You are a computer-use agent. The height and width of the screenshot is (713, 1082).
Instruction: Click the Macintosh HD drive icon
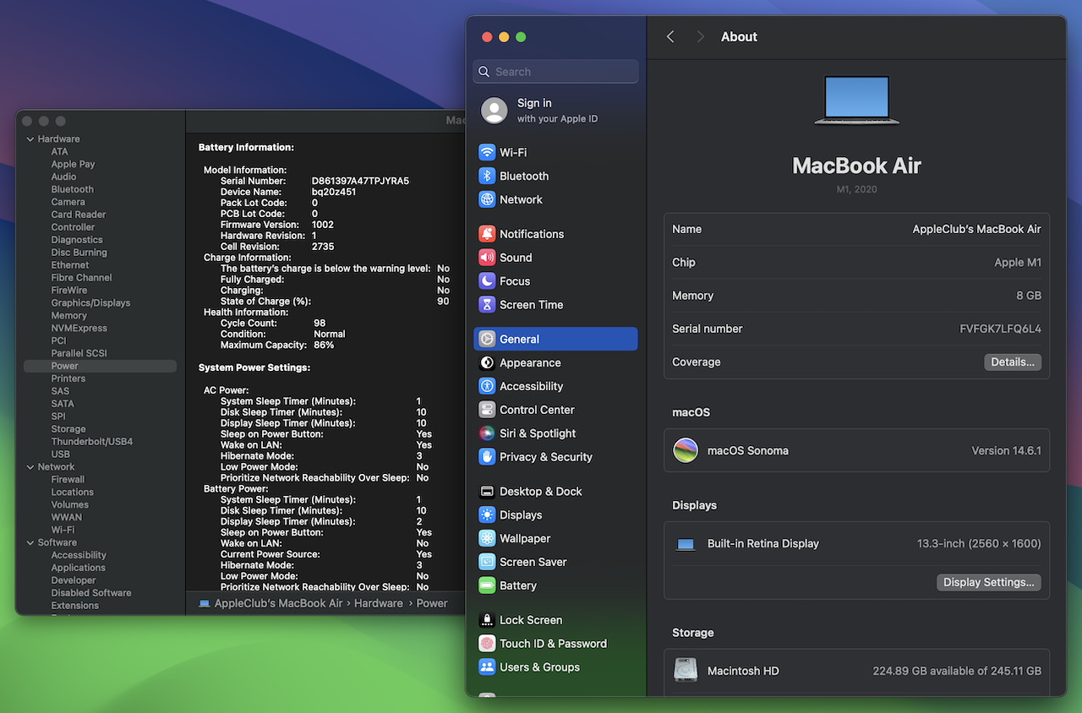point(686,671)
